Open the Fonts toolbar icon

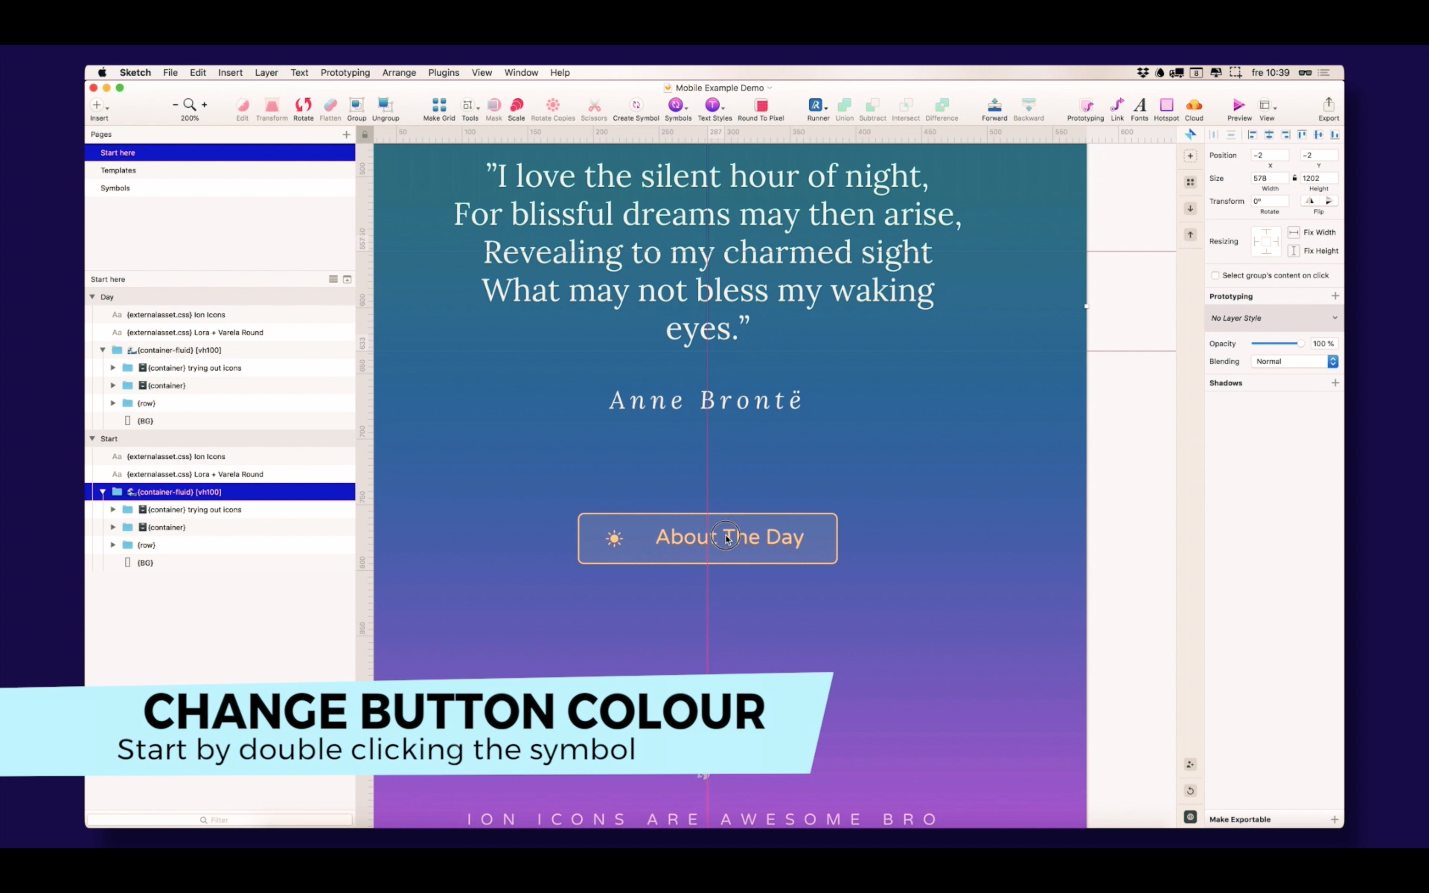pos(1139,105)
